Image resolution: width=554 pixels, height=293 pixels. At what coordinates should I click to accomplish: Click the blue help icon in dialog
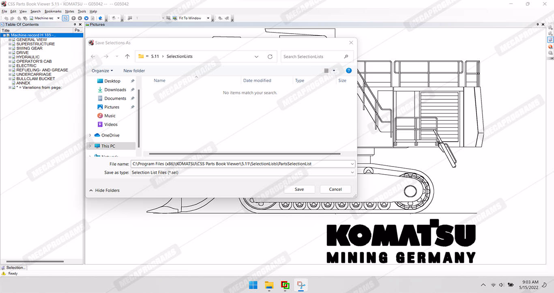tap(348, 71)
